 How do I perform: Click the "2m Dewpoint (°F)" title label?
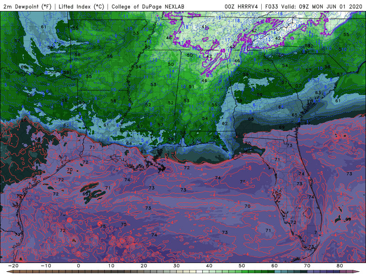click(27, 6)
